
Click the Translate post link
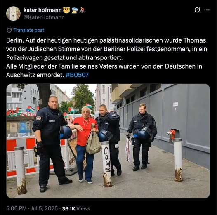click(29, 30)
